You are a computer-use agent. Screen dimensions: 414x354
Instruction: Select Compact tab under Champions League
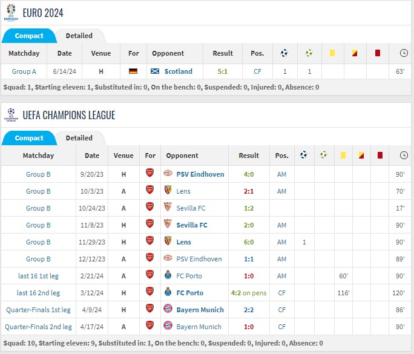point(29,138)
